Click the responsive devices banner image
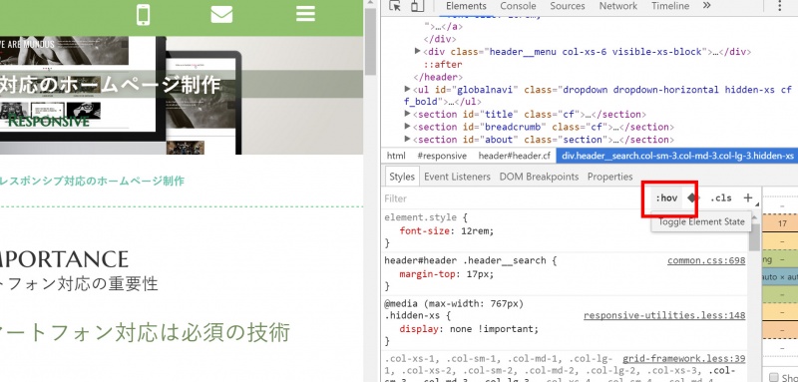The height and width of the screenshot is (382, 798). pos(182,95)
